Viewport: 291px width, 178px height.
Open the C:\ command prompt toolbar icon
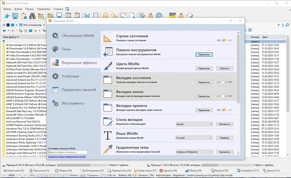pos(15,16)
